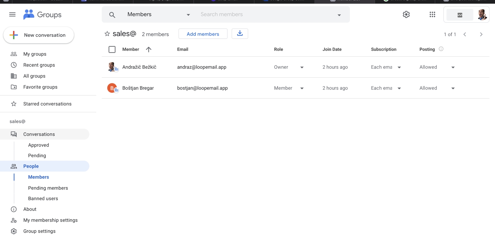Sort members by the ascending arrow
This screenshot has height=245, width=495.
tap(148, 49)
